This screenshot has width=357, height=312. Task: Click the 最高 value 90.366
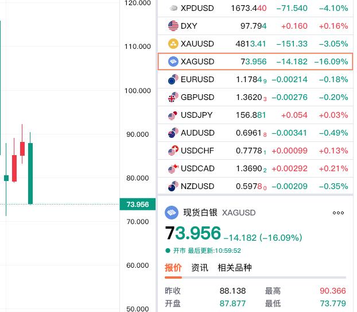(x=333, y=291)
